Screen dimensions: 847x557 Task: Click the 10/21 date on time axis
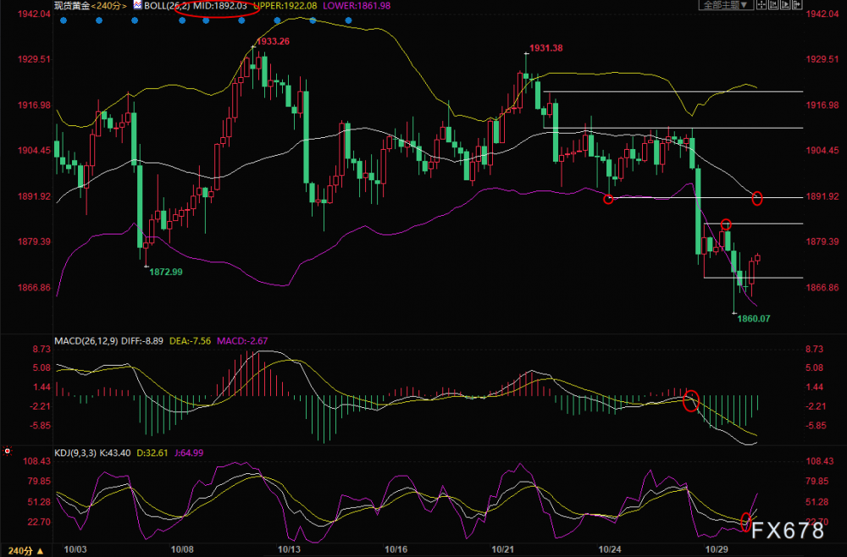click(502, 549)
